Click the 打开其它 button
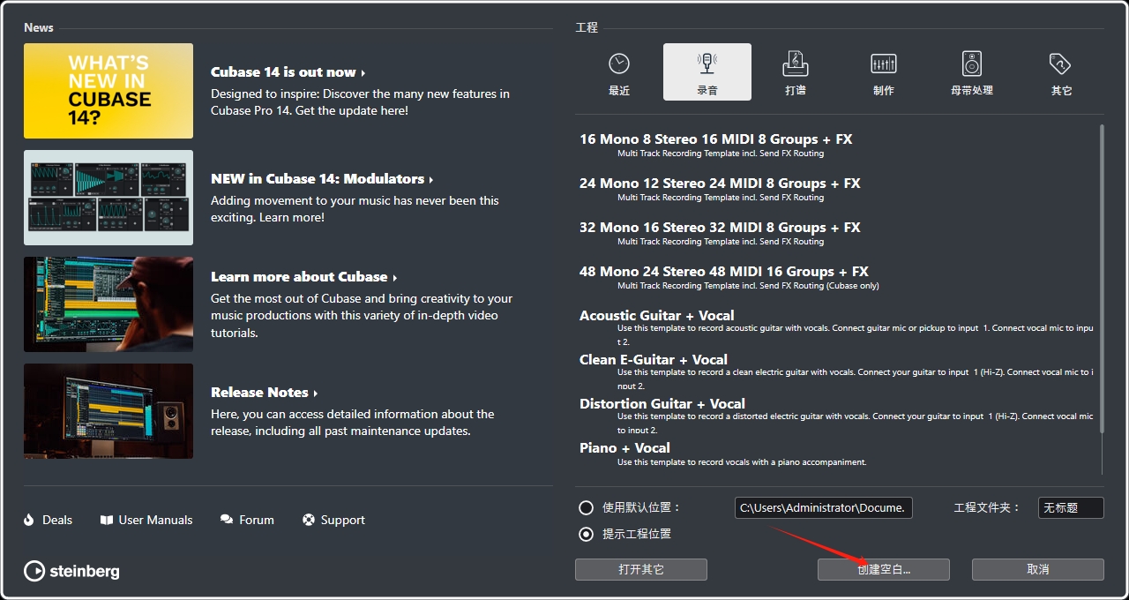Viewport: 1129px width, 600px height. (x=641, y=569)
